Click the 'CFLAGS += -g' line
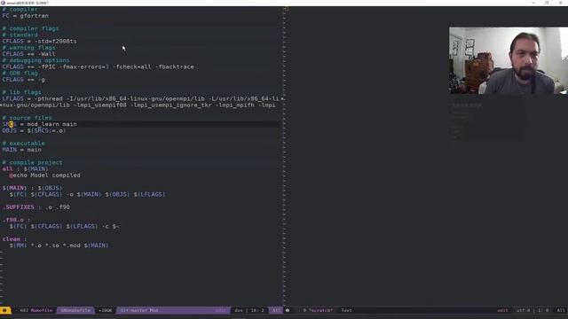Viewport: 568px width, 319px height. click(24, 80)
